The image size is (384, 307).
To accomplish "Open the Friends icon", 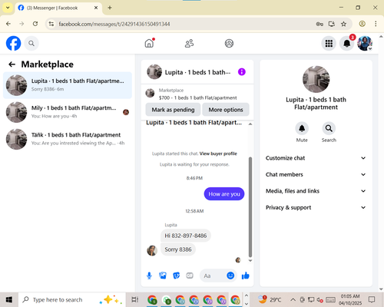I will 189,44.
